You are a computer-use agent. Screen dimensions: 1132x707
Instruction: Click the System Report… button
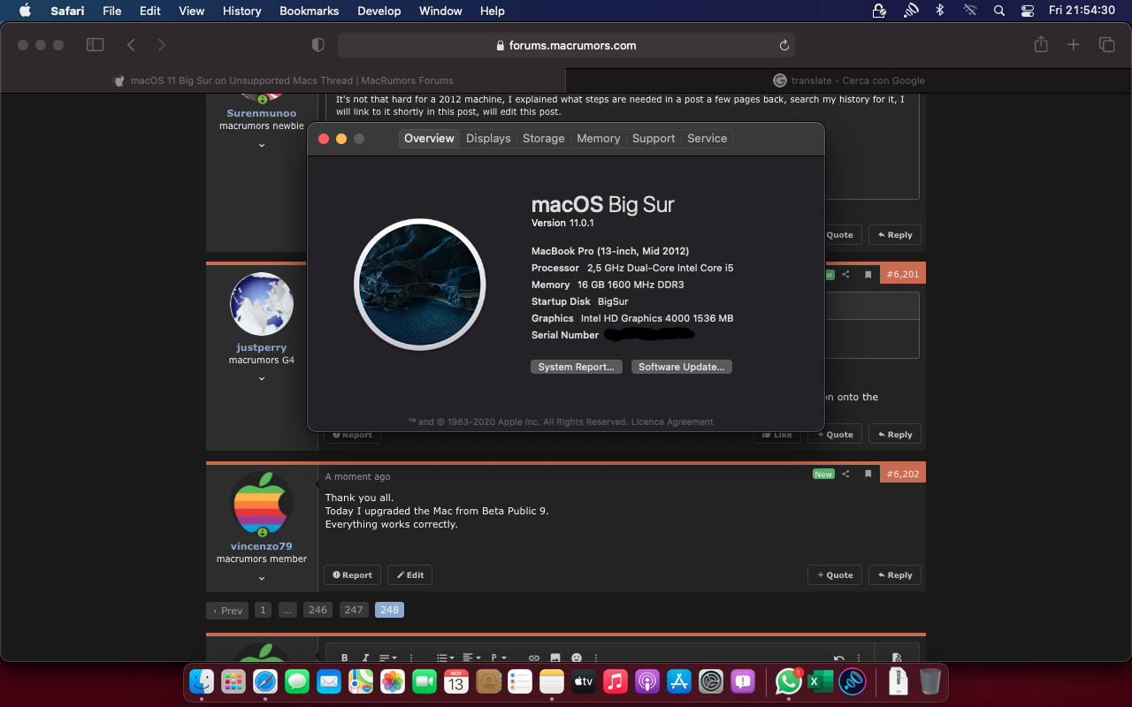pos(577,367)
